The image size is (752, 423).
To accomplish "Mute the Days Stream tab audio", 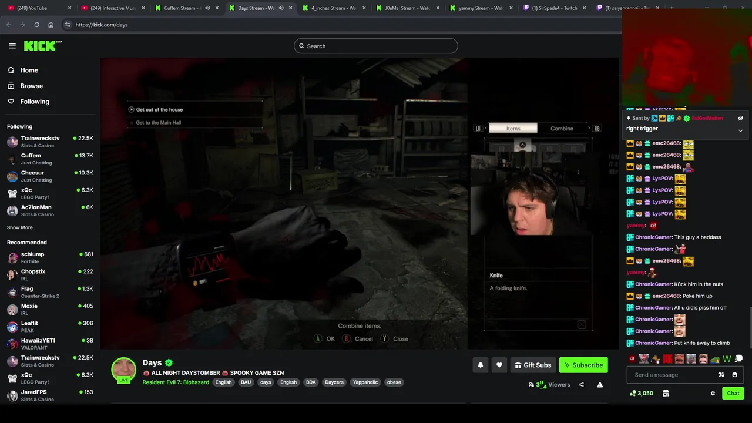I will point(281,8).
